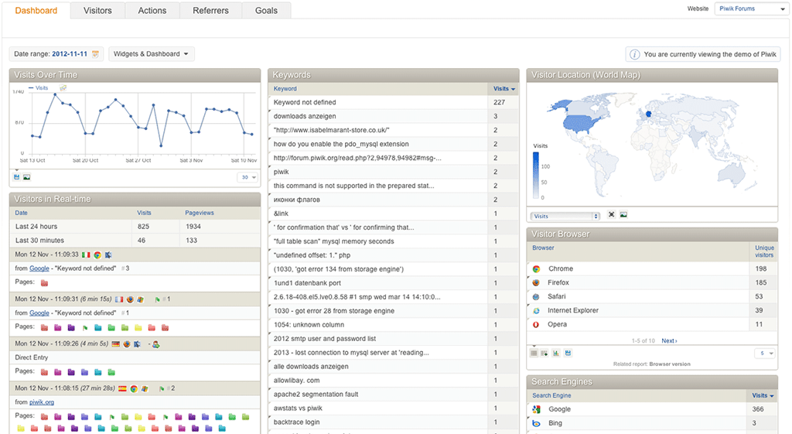This screenshot has height=434, width=792.
Task: Click the export-as-image icon below the world map
Action: pos(623,215)
